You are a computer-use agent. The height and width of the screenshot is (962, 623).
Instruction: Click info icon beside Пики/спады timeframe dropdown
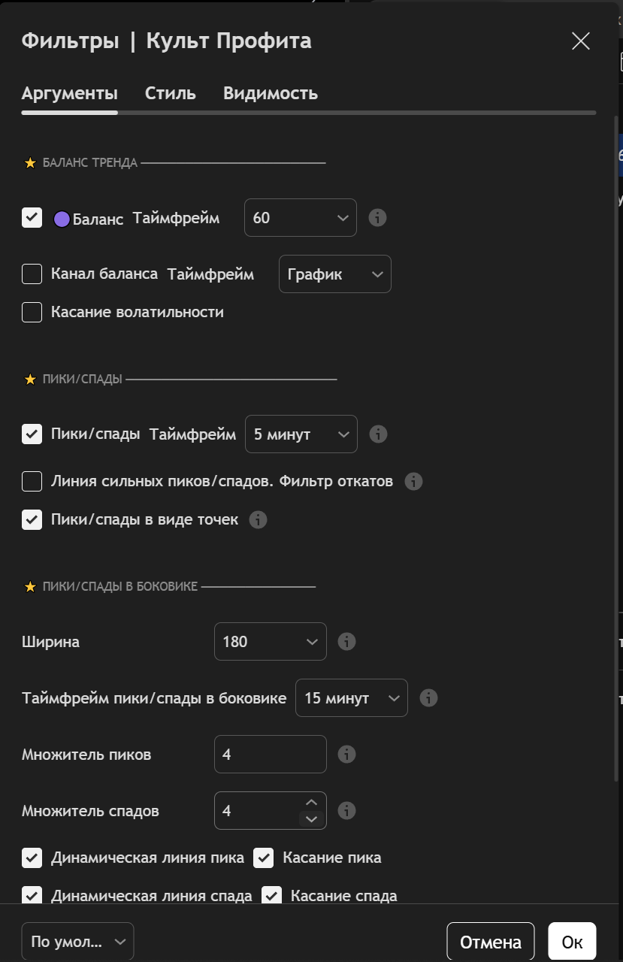click(x=379, y=434)
